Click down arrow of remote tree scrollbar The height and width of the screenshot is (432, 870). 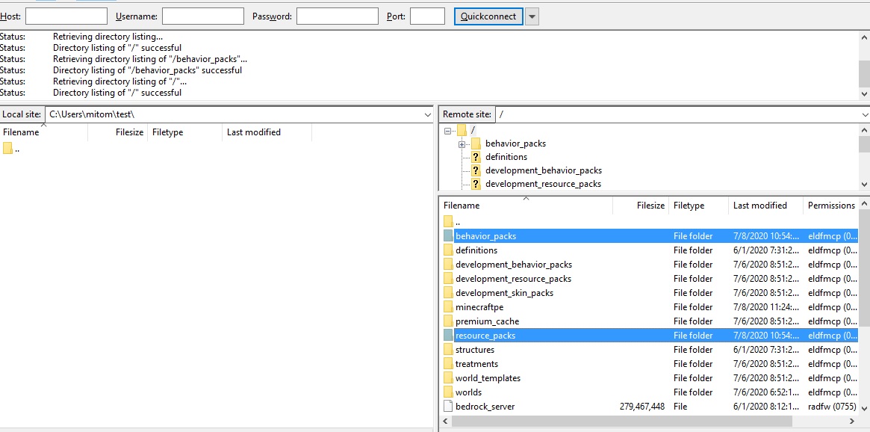[x=865, y=185]
